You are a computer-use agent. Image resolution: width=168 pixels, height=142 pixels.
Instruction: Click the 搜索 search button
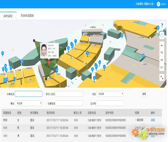coord(144,94)
